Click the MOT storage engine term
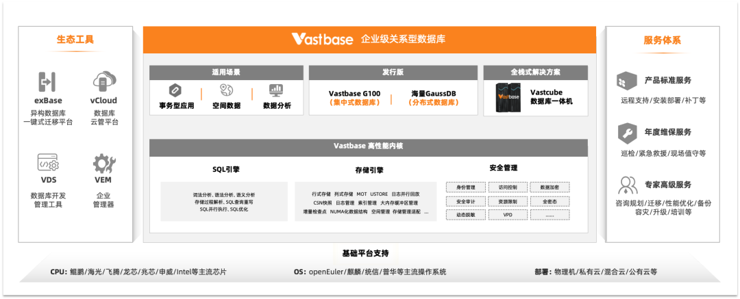Screen dimensions: 740x299 pos(362,194)
